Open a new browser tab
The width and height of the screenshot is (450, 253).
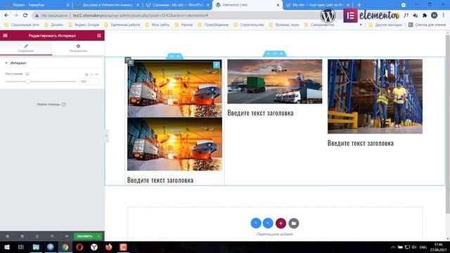point(359,5)
